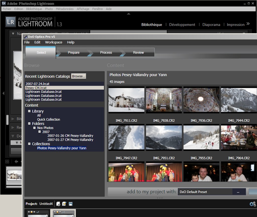Go to Lightroom Développement module
257x217 pixels.
click(x=182, y=25)
